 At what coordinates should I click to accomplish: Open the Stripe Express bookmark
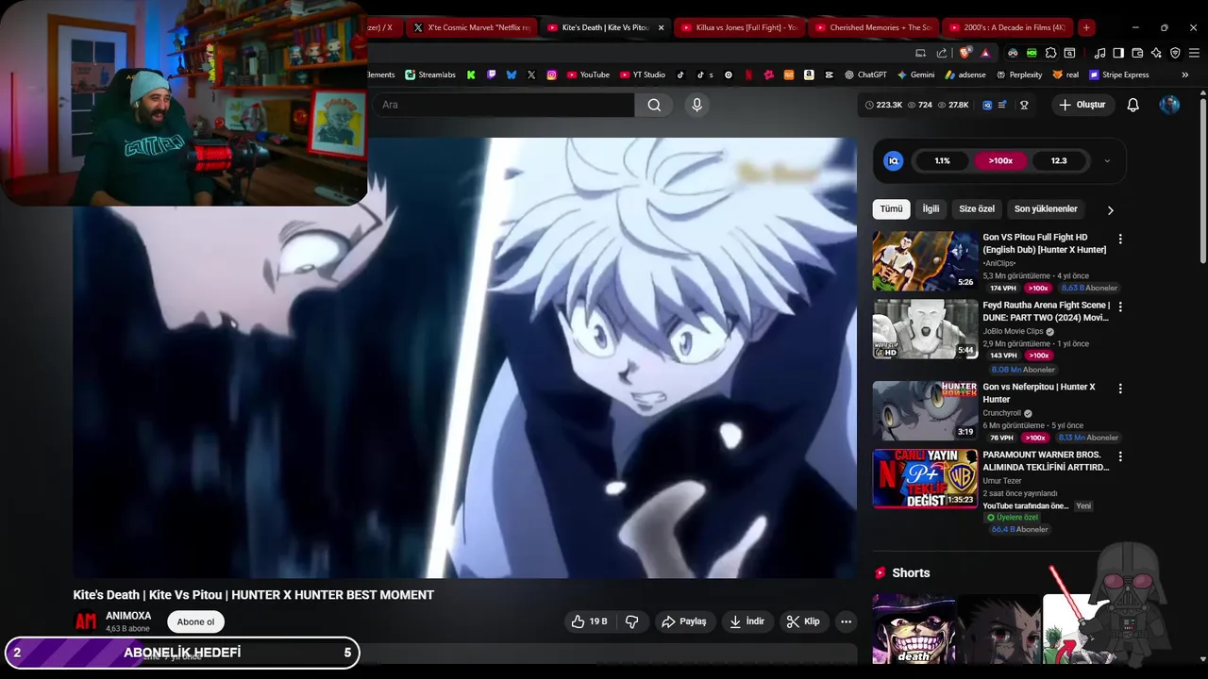1118,75
